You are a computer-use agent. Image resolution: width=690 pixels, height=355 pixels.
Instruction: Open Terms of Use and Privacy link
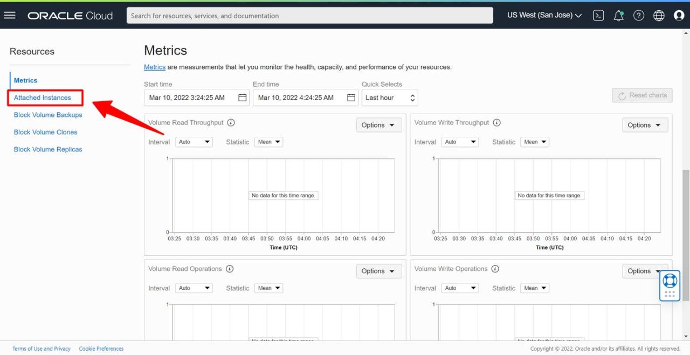(42, 349)
